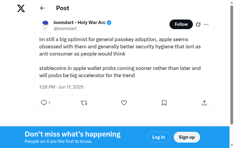Go back using the left arrow

(x=42, y=8)
